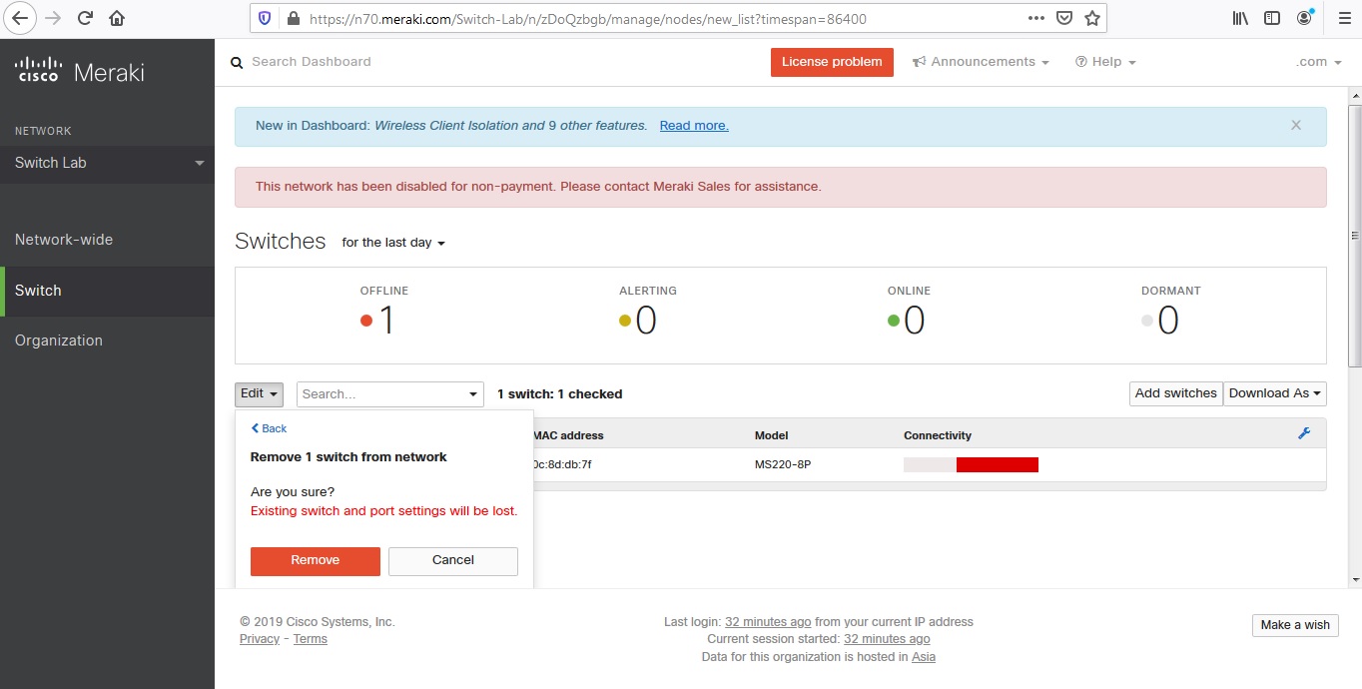View site security padlock info

pos(293,18)
